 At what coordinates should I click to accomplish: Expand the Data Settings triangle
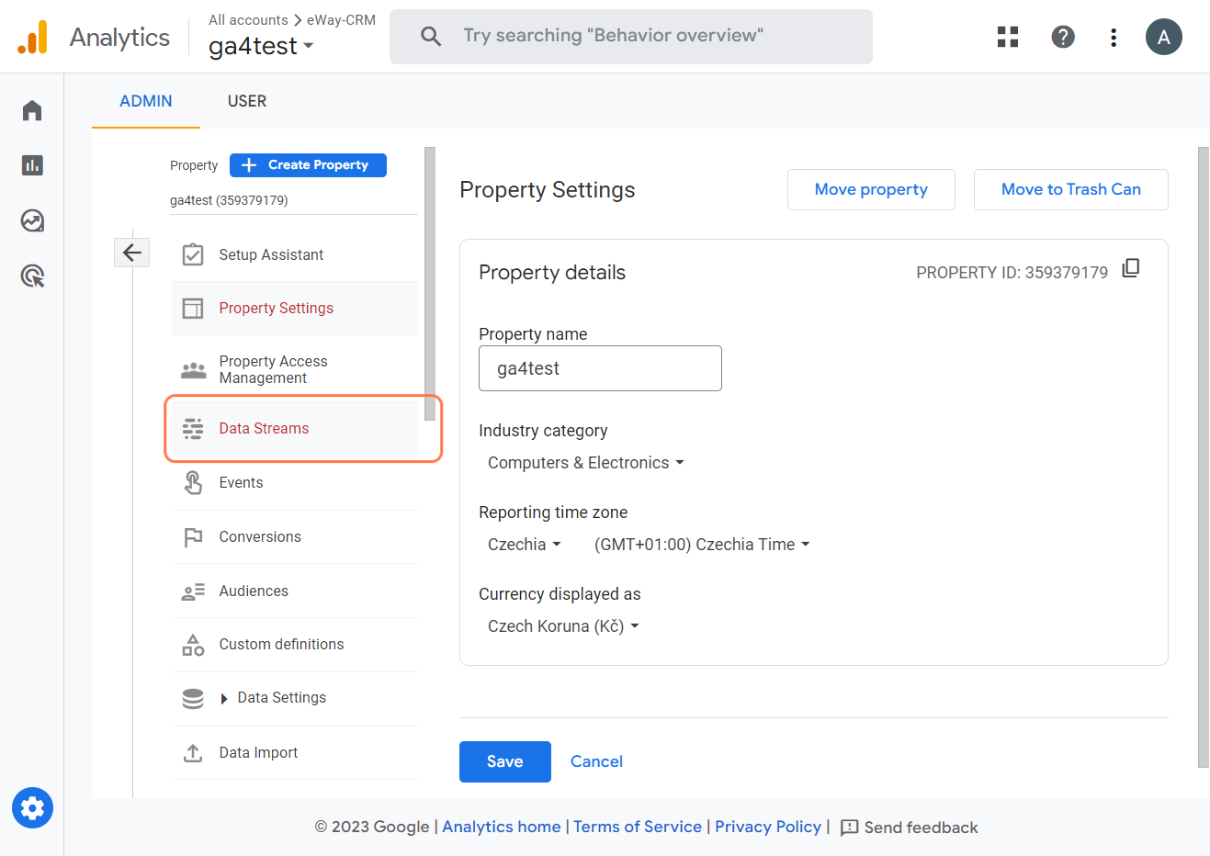(224, 699)
